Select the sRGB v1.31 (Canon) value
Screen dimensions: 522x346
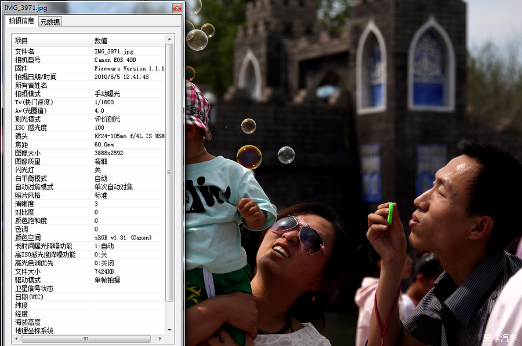click(123, 238)
